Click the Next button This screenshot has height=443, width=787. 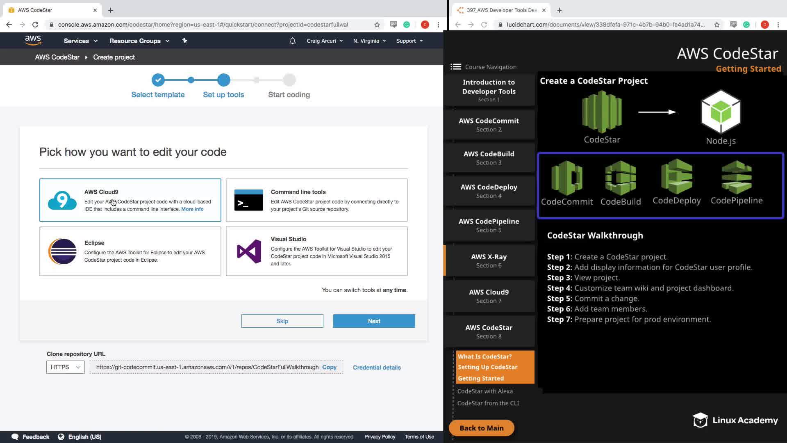tap(374, 321)
